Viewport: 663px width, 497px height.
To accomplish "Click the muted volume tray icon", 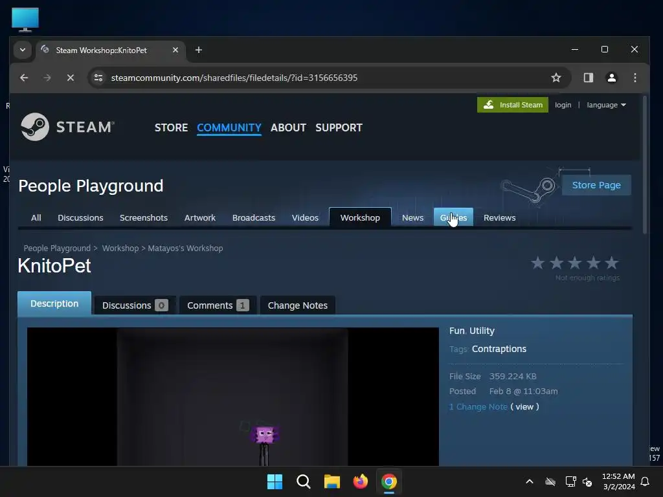I will 587,481.
